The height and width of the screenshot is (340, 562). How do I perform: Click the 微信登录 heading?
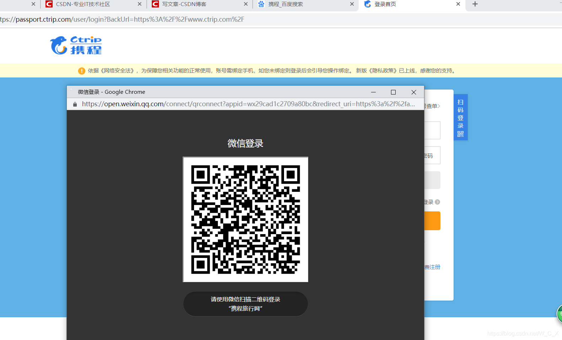click(x=245, y=144)
